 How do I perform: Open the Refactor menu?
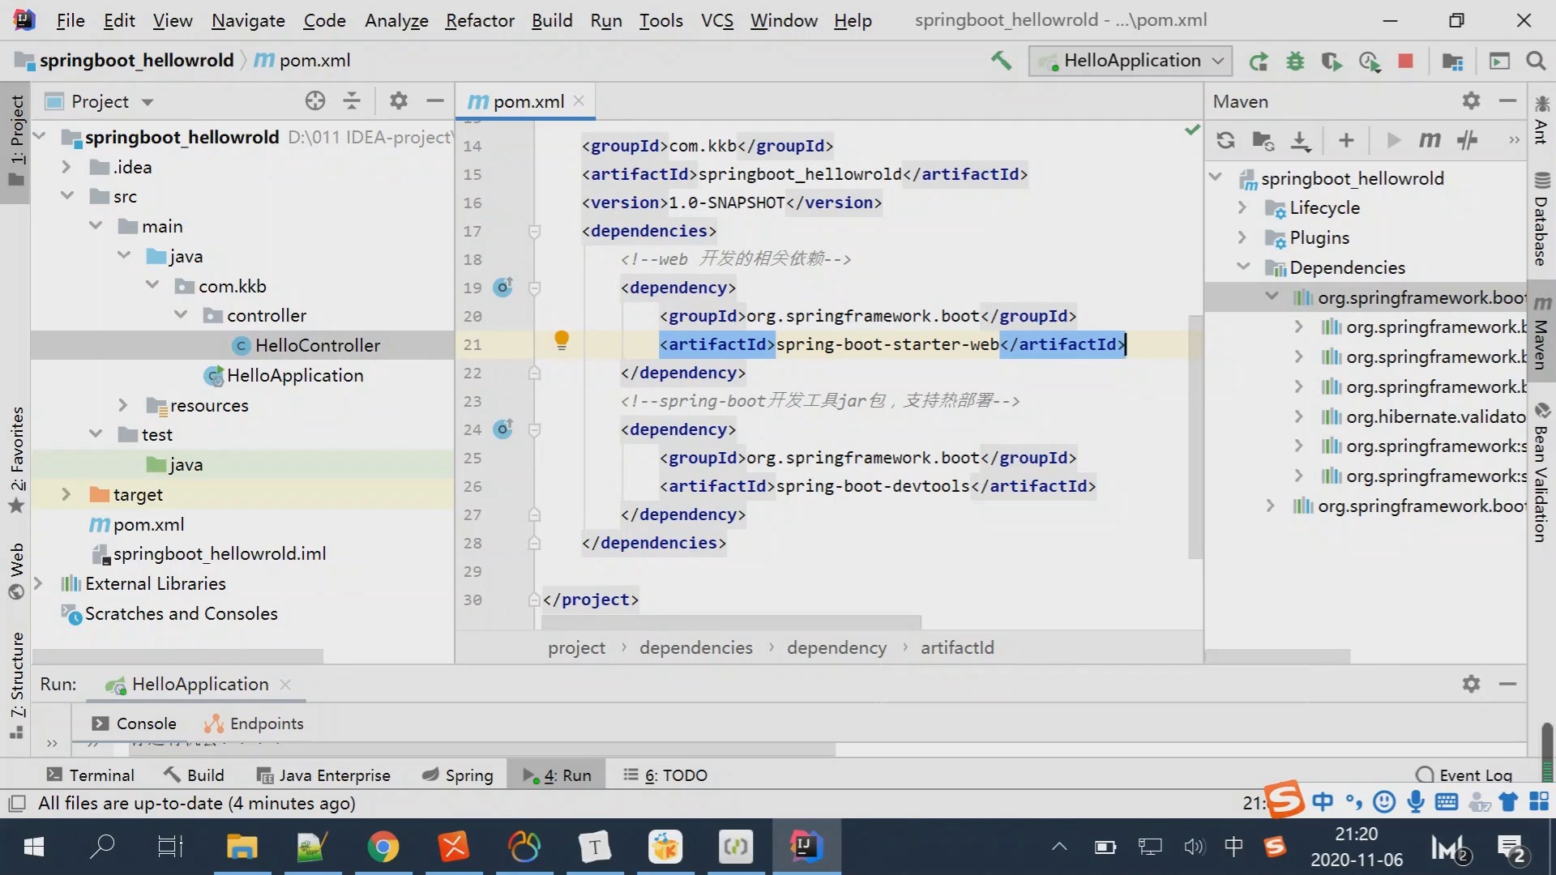[x=480, y=20]
